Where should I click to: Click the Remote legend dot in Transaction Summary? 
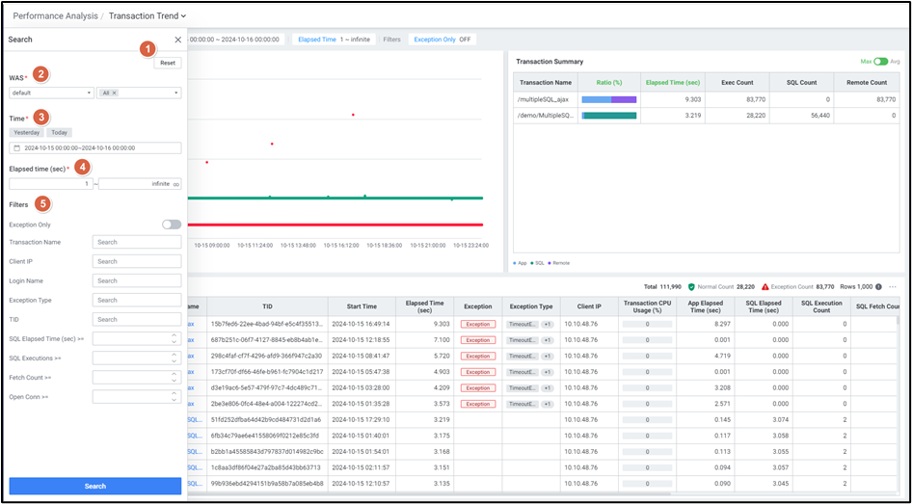pos(550,262)
